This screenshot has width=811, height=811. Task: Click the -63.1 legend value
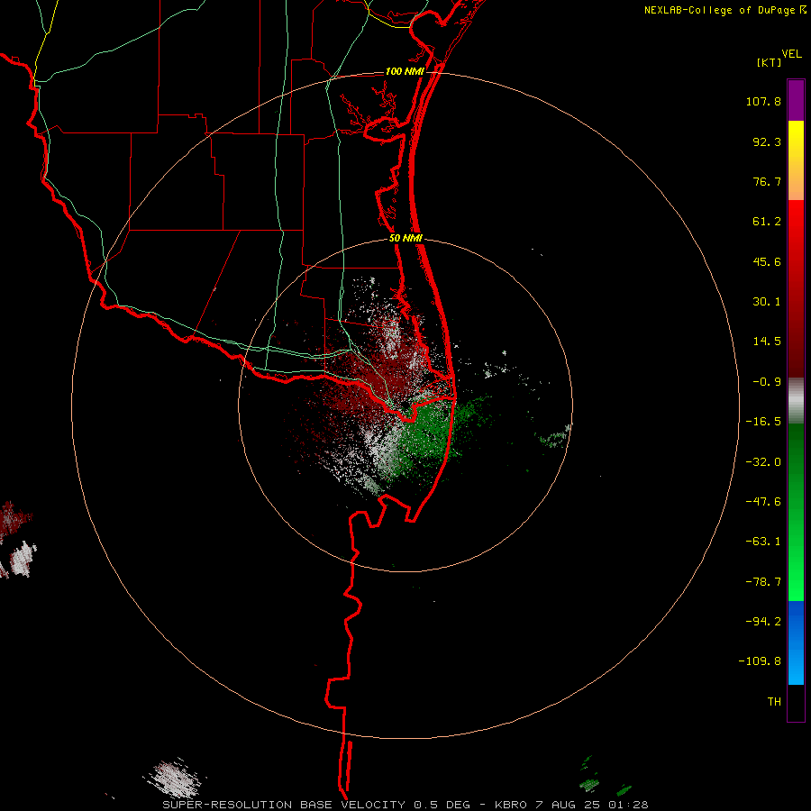point(763,542)
